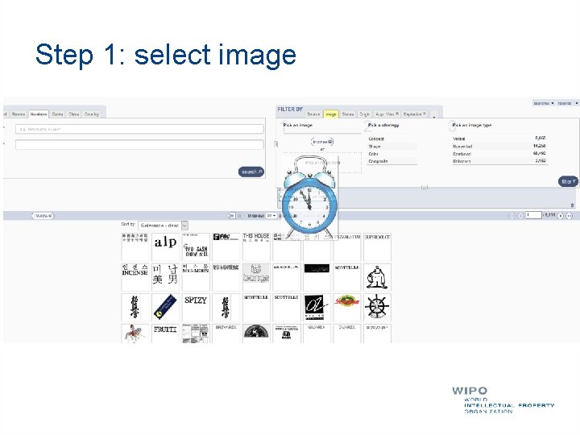Select the Numbers search tab
580x435 pixels.
click(39, 114)
